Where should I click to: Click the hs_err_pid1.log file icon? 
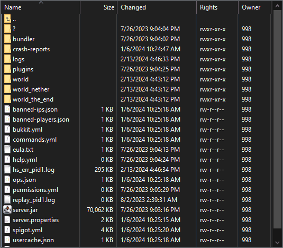(x=7, y=170)
